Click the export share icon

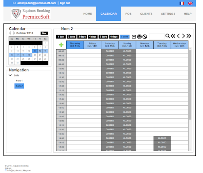click(x=134, y=37)
